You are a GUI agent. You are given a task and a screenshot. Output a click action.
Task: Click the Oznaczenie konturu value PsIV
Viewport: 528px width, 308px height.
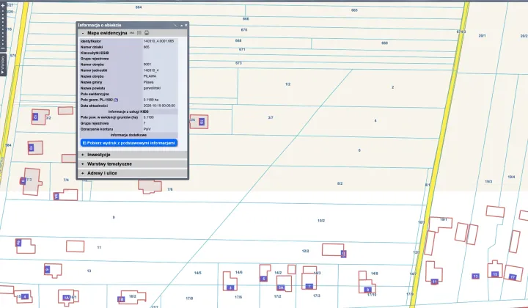(x=147, y=129)
